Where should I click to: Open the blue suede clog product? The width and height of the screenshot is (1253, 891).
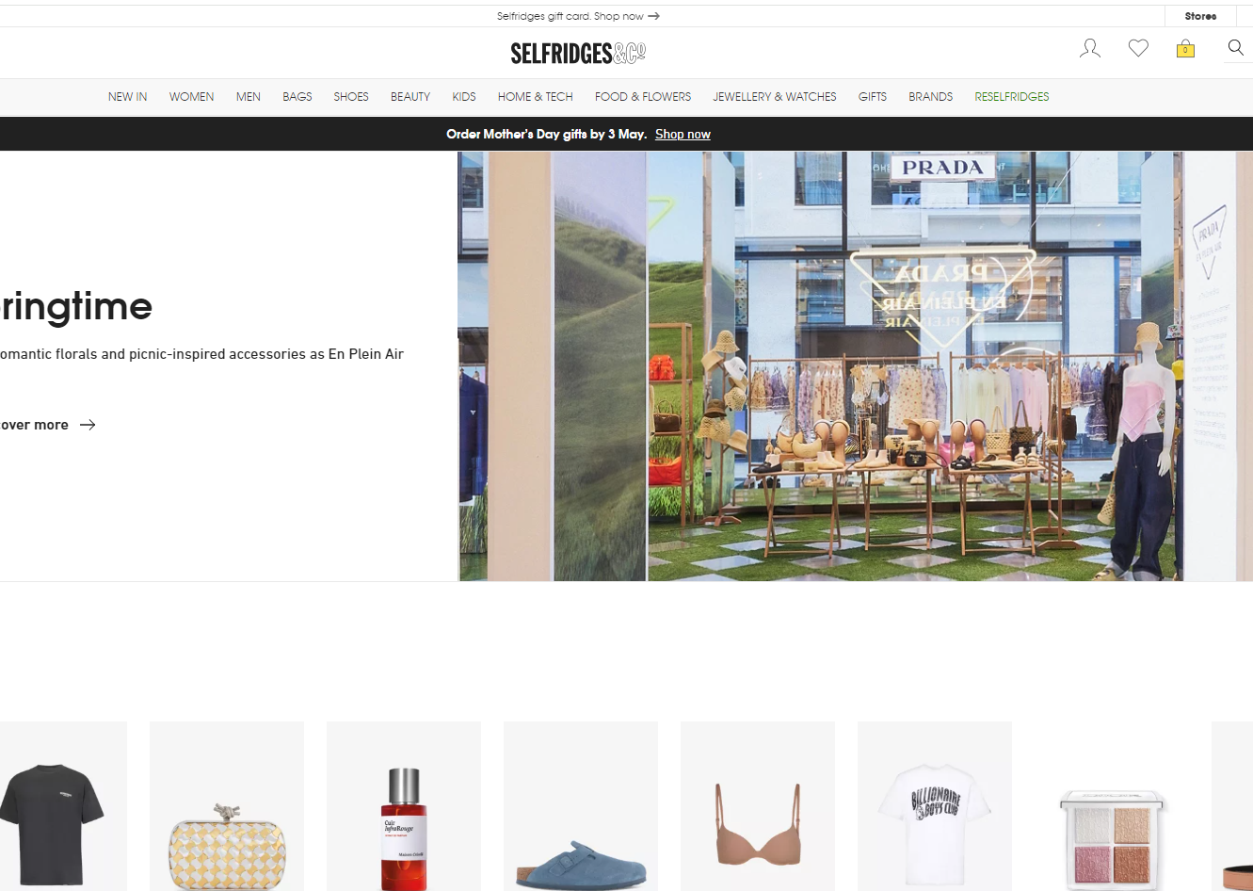pos(581,806)
